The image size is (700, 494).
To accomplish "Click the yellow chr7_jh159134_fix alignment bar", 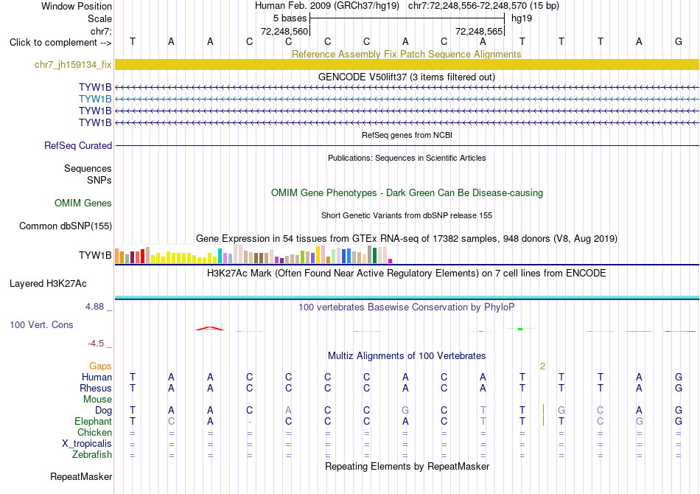I will (x=407, y=64).
